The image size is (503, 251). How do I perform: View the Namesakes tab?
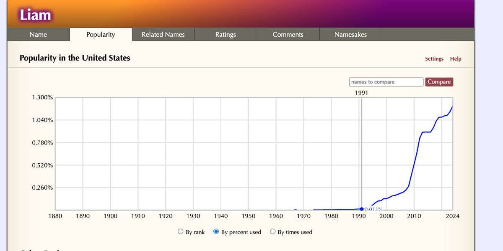(x=350, y=34)
